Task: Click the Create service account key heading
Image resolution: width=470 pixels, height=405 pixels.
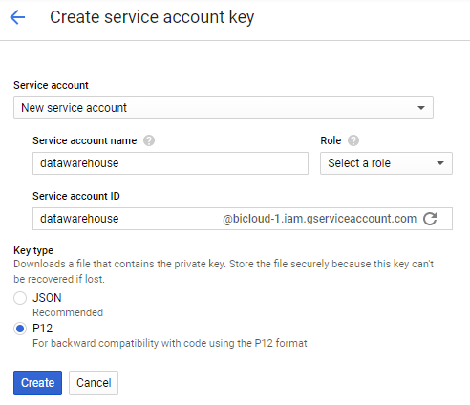Action: coord(152,17)
